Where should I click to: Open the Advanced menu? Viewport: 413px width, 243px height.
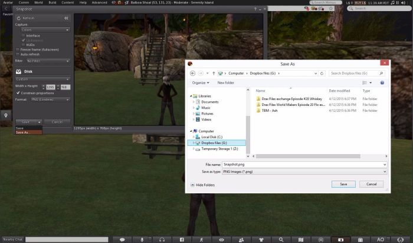coord(99,2)
